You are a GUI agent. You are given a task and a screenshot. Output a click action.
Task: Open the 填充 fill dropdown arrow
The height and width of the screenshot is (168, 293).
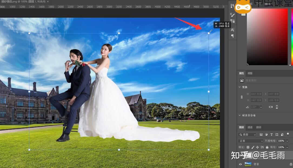287,147
